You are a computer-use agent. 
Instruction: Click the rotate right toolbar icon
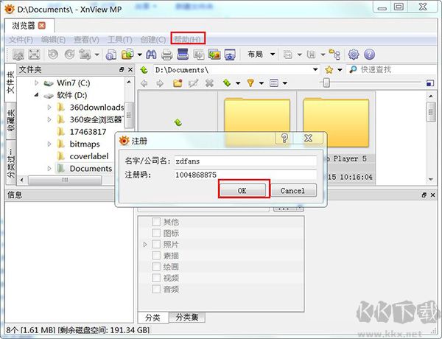pyautogui.click(x=69, y=54)
